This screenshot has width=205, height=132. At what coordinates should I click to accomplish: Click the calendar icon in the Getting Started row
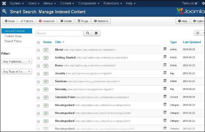[165, 57]
